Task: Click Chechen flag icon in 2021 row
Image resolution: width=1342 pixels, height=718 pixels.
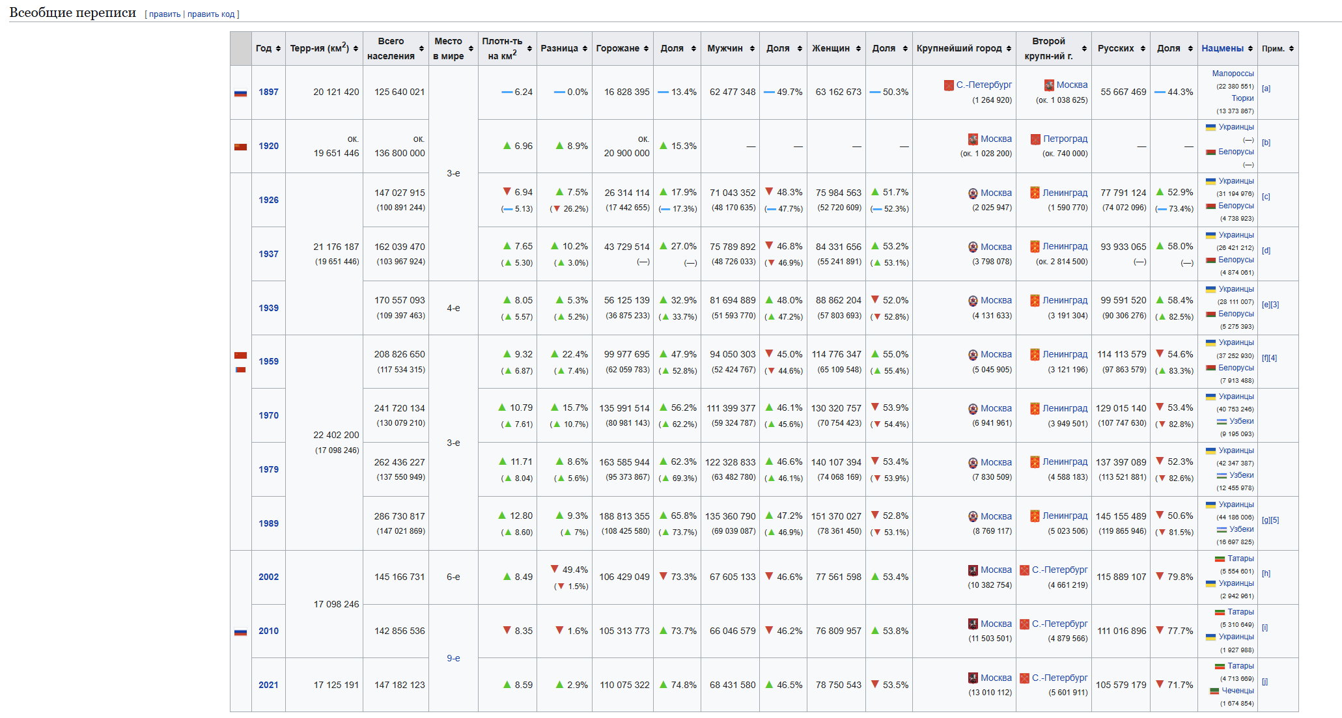Action: [1214, 691]
